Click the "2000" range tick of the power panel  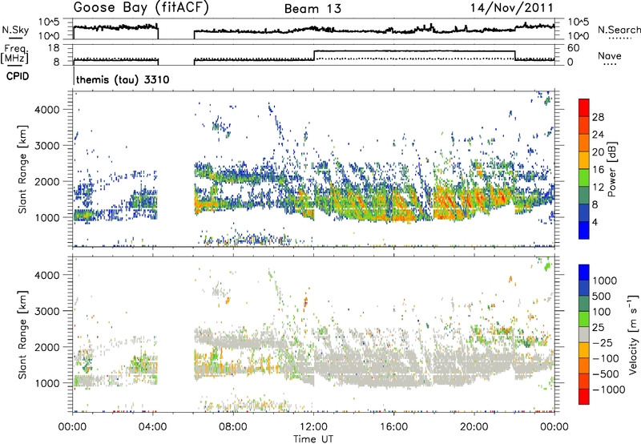point(47,181)
